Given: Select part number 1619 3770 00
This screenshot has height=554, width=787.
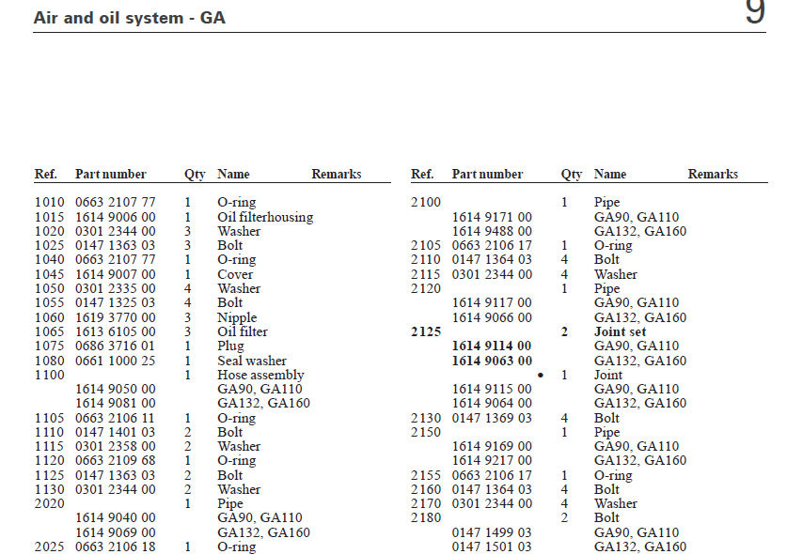Looking at the screenshot, I should pos(116,317).
